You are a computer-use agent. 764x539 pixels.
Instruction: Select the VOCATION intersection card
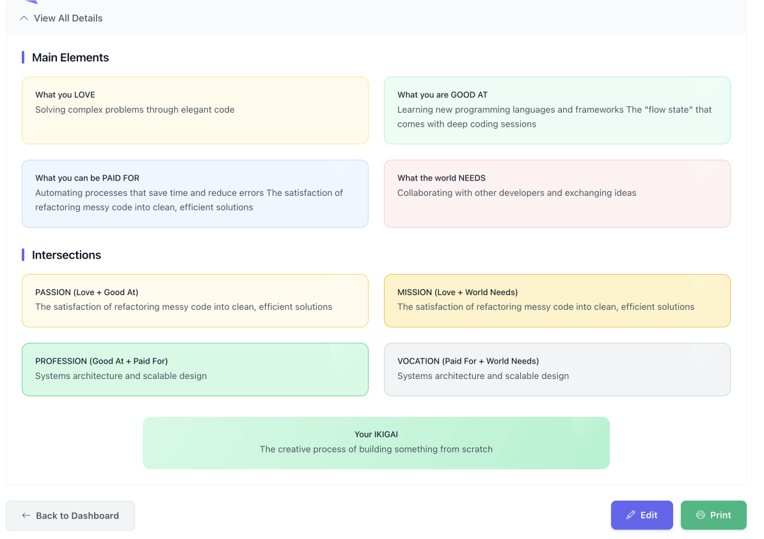click(x=557, y=369)
